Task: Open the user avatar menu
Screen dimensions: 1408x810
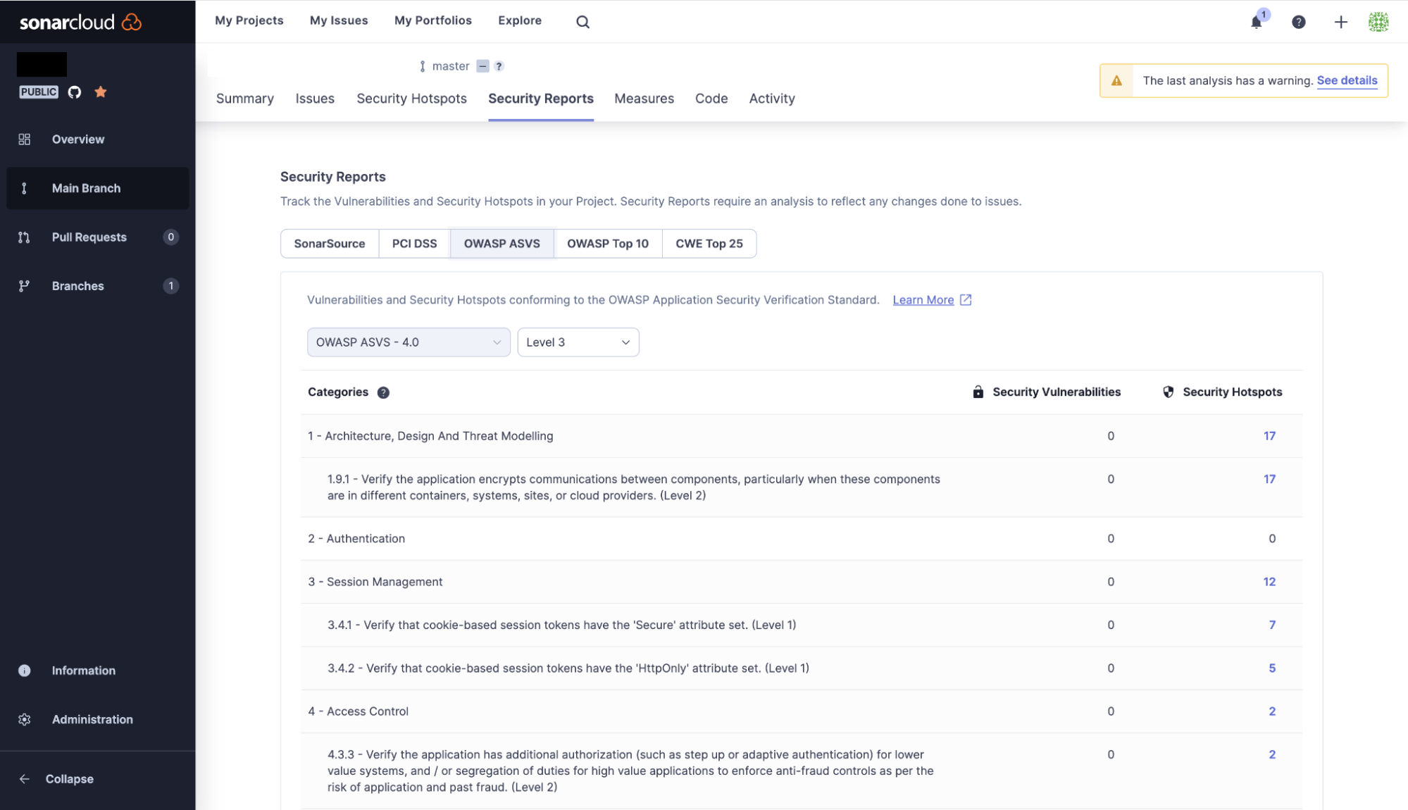Action: tap(1378, 22)
